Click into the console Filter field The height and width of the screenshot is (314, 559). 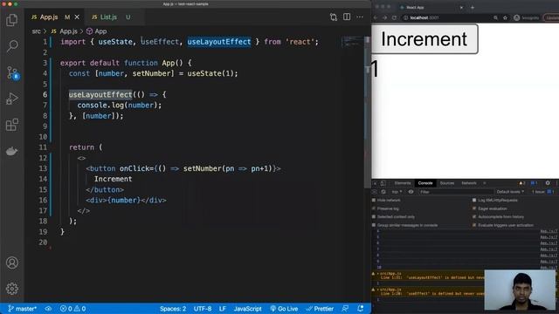[x=455, y=192]
